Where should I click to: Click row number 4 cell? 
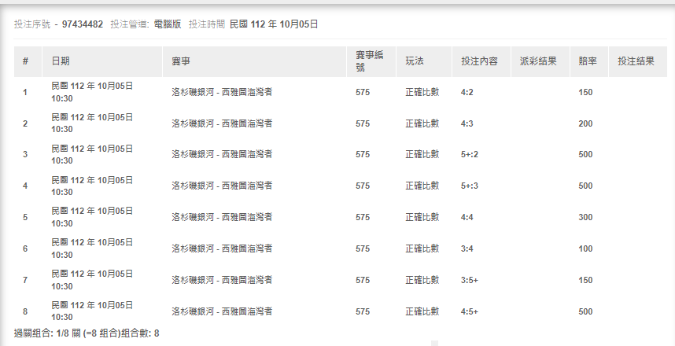25,186
